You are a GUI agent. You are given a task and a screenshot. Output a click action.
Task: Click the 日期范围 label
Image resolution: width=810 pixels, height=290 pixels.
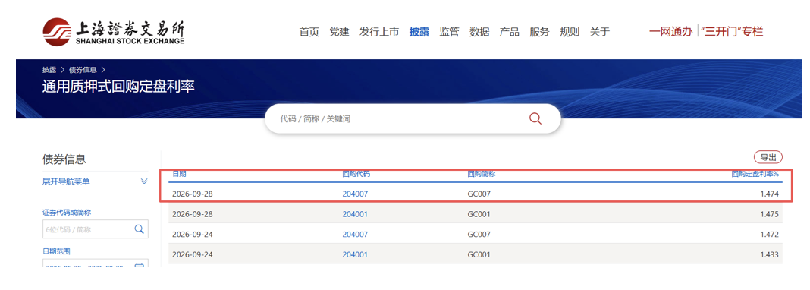[56, 251]
